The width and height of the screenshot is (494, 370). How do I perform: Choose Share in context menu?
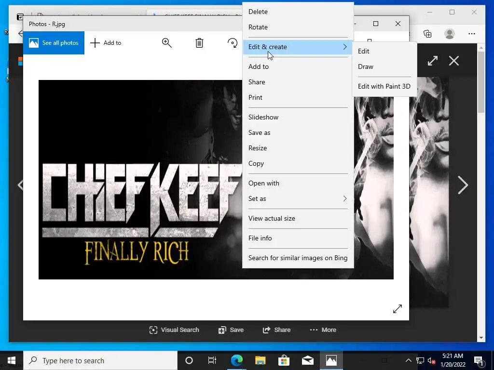[x=298, y=82]
